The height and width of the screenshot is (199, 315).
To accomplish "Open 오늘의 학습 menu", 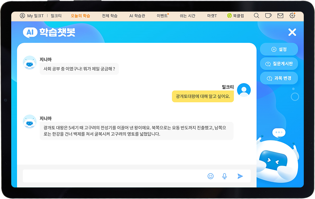I will click(80, 16).
